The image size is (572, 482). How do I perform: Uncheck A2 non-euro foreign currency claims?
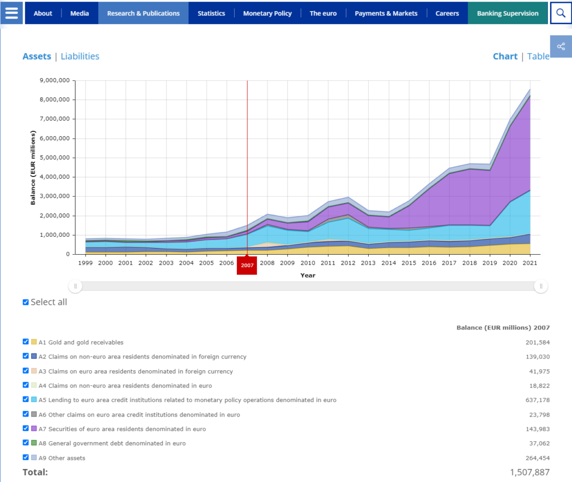tap(26, 356)
